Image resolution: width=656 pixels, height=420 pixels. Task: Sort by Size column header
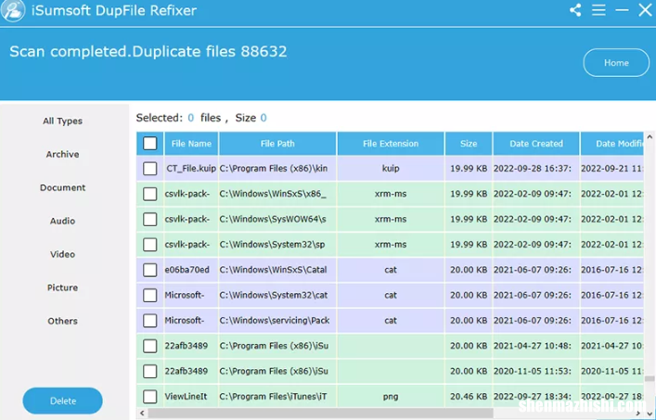(x=469, y=144)
